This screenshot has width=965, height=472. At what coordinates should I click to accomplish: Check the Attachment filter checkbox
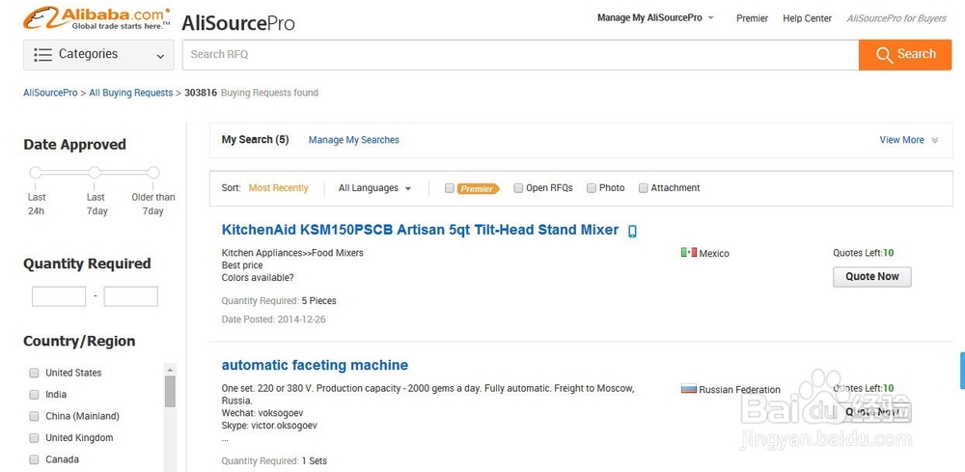point(644,188)
